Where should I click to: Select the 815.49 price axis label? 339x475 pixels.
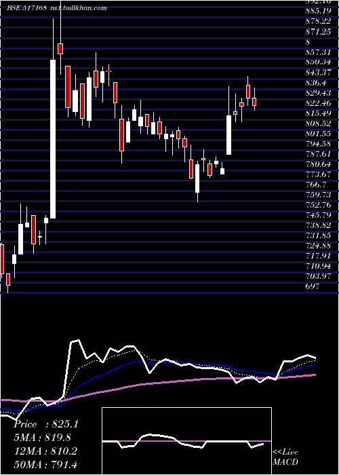pos(319,113)
